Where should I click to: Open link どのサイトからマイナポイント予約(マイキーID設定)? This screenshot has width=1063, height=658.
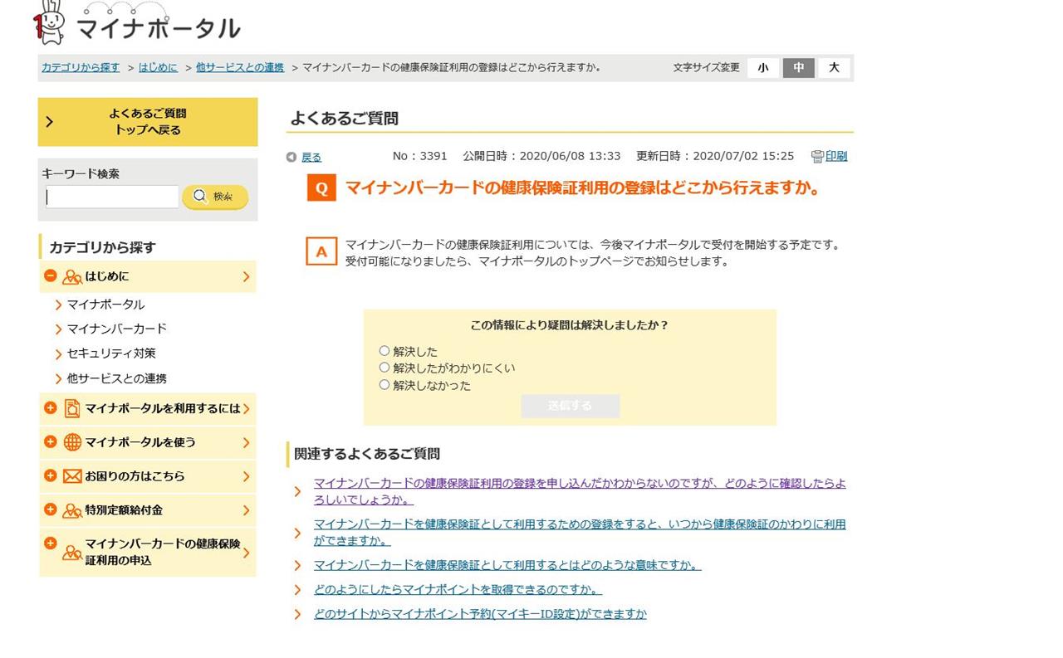pyautogui.click(x=480, y=614)
